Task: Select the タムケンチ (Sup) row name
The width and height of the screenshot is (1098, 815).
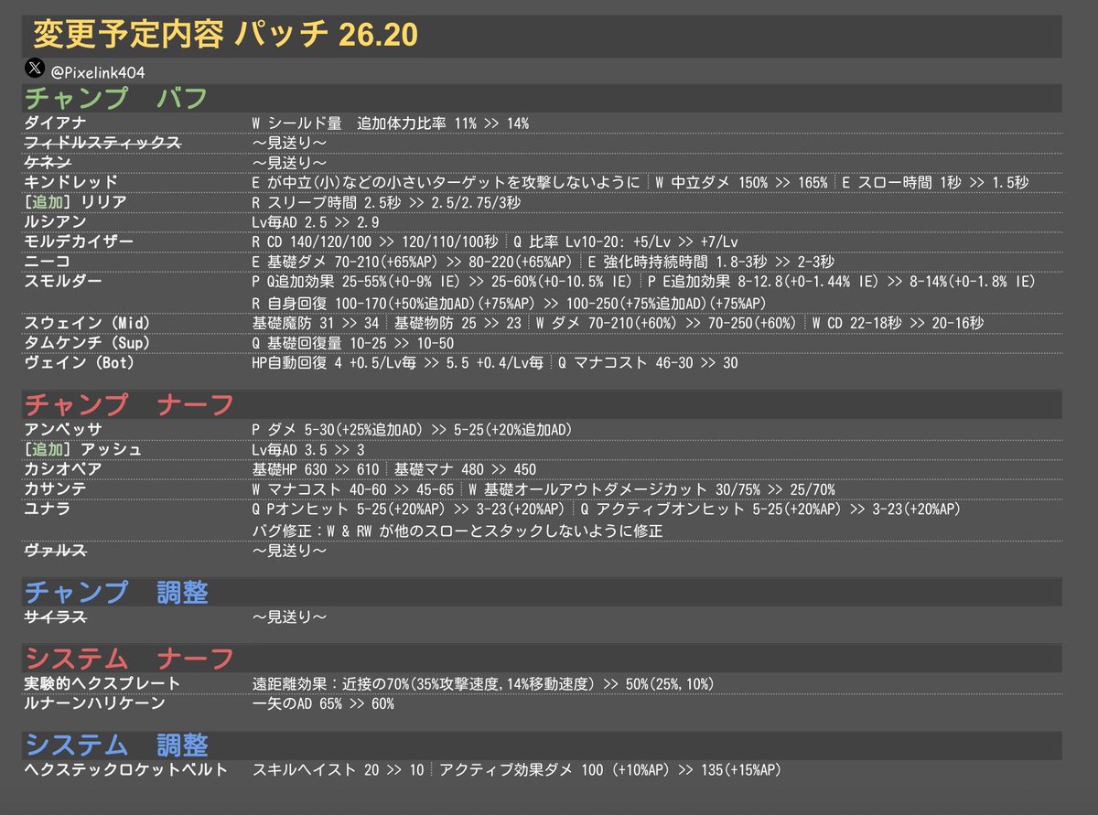Action: [x=87, y=344]
